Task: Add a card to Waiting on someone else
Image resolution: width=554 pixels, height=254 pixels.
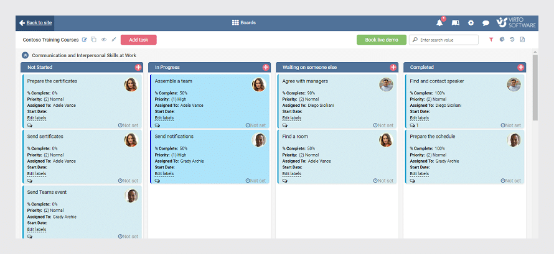Action: pos(393,67)
